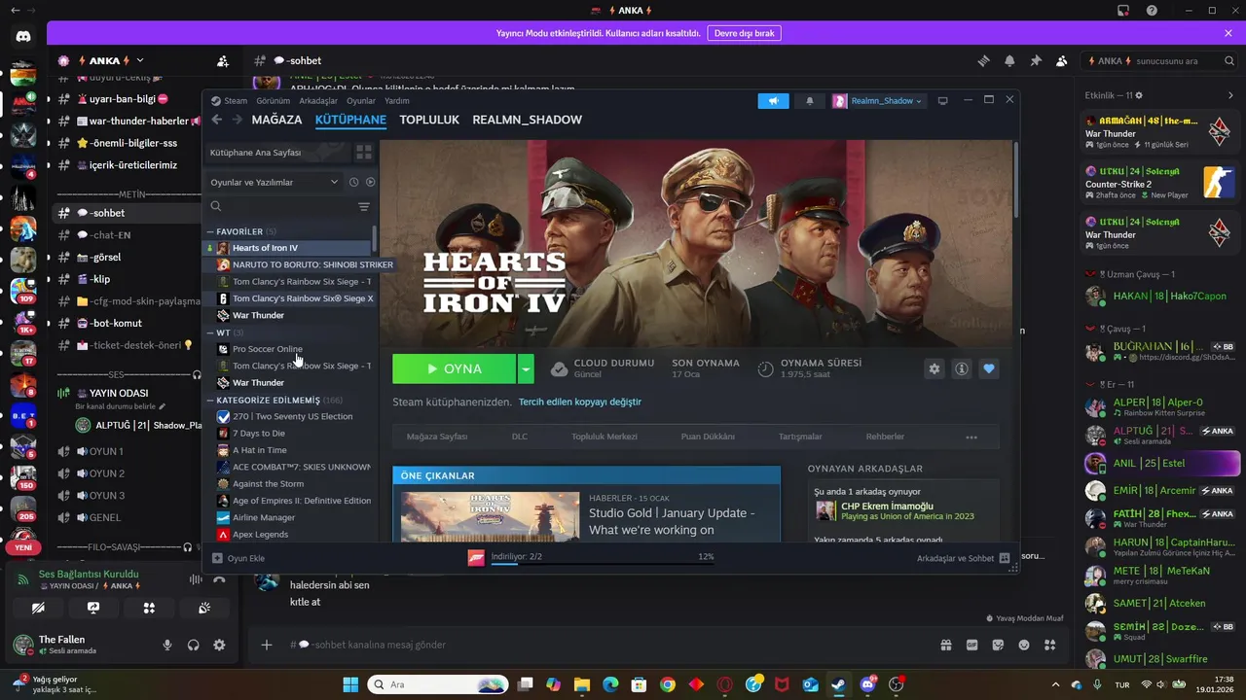Open DLC tab on game page
The width and height of the screenshot is (1246, 700).
520,437
